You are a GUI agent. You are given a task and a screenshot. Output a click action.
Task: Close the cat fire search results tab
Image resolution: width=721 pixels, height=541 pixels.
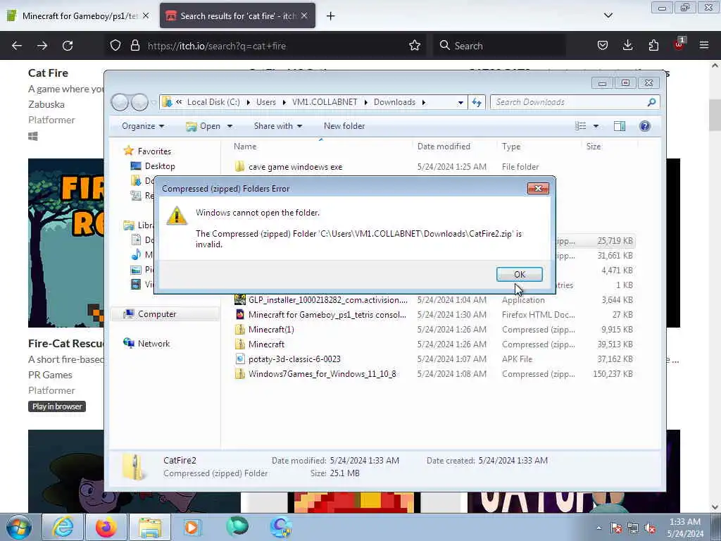pyautogui.click(x=304, y=16)
